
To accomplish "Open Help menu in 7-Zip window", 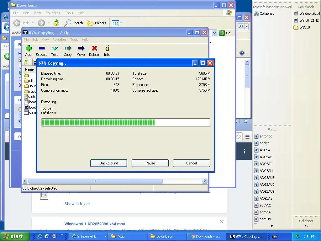I will pos(85,40).
